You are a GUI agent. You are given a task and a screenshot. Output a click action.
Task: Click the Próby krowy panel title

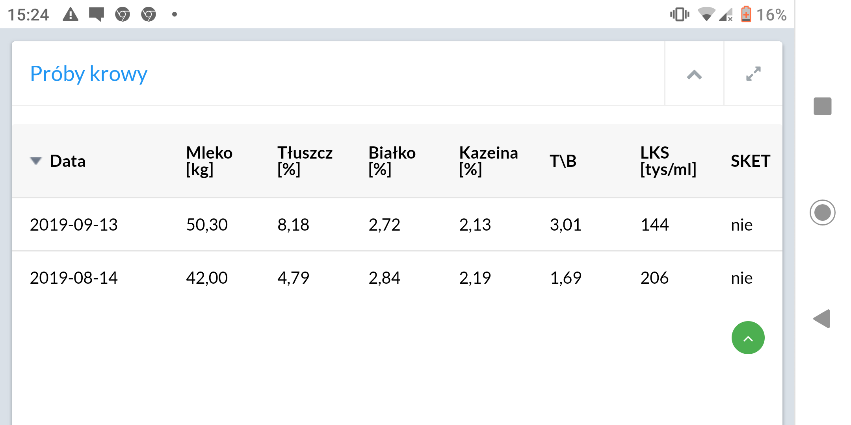pos(89,74)
